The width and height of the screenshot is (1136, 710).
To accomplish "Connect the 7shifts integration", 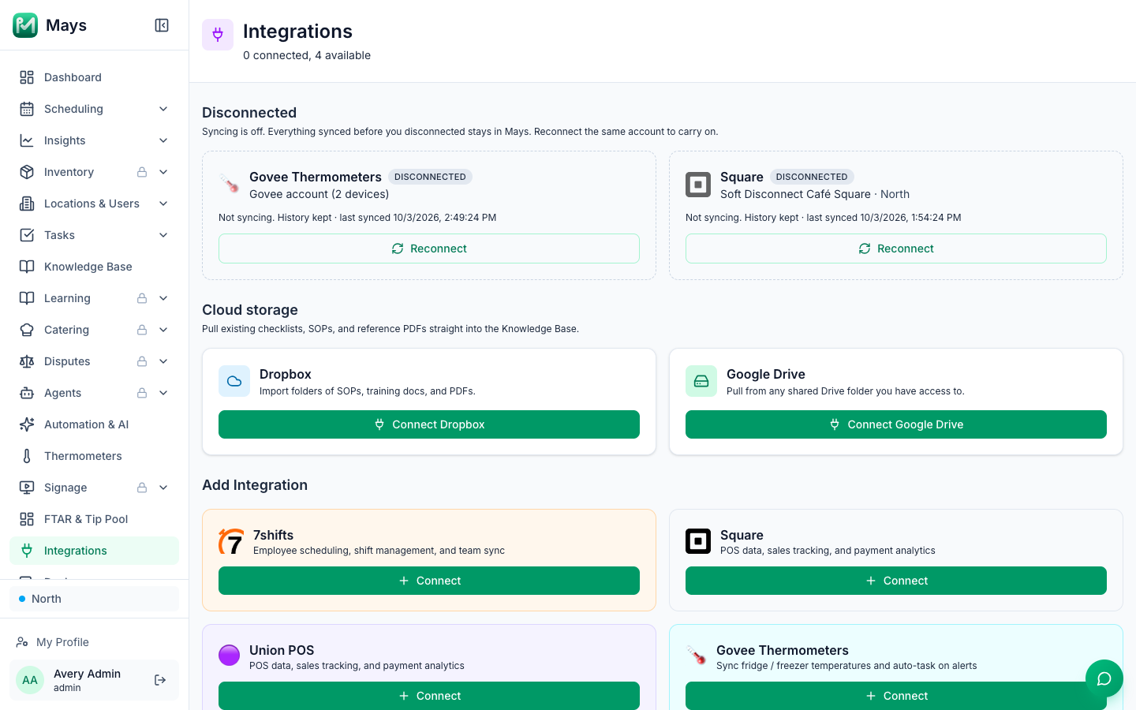I will (x=429, y=581).
